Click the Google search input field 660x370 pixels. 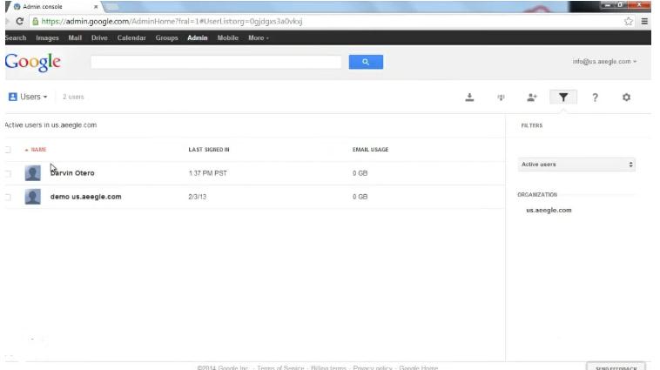[216, 62]
